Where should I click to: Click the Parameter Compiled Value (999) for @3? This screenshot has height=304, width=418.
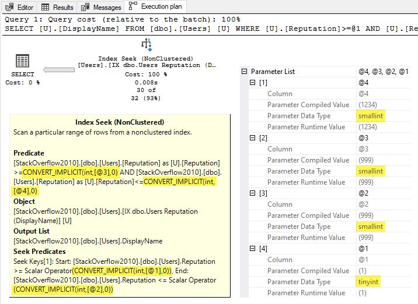coord(366,160)
